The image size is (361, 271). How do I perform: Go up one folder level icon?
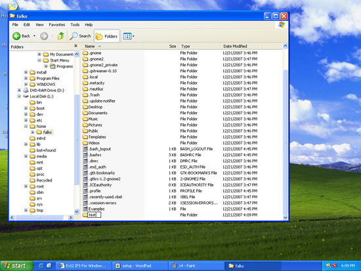click(x=61, y=36)
